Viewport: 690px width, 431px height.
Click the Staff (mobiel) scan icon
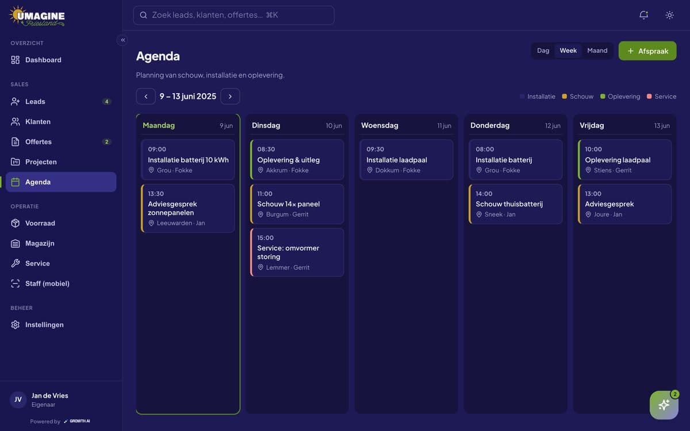(x=16, y=283)
